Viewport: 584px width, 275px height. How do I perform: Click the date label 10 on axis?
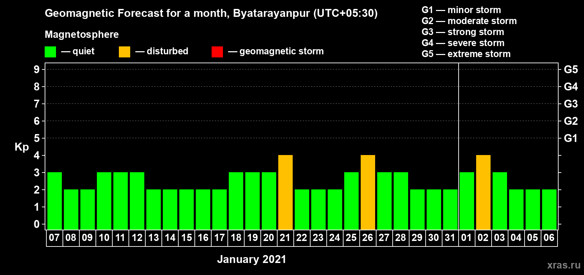tap(104, 238)
